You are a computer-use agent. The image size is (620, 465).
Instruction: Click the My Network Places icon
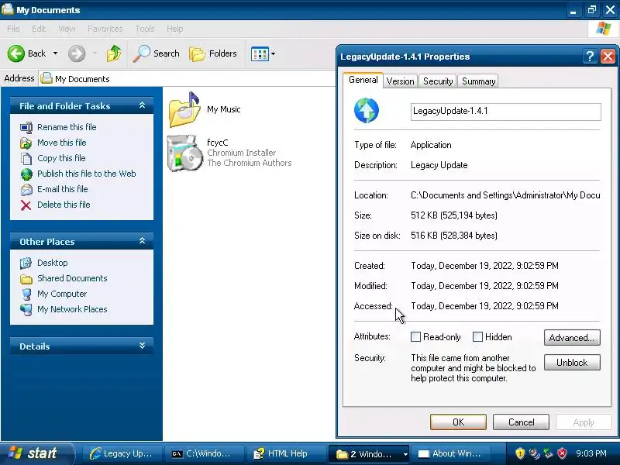click(26, 309)
